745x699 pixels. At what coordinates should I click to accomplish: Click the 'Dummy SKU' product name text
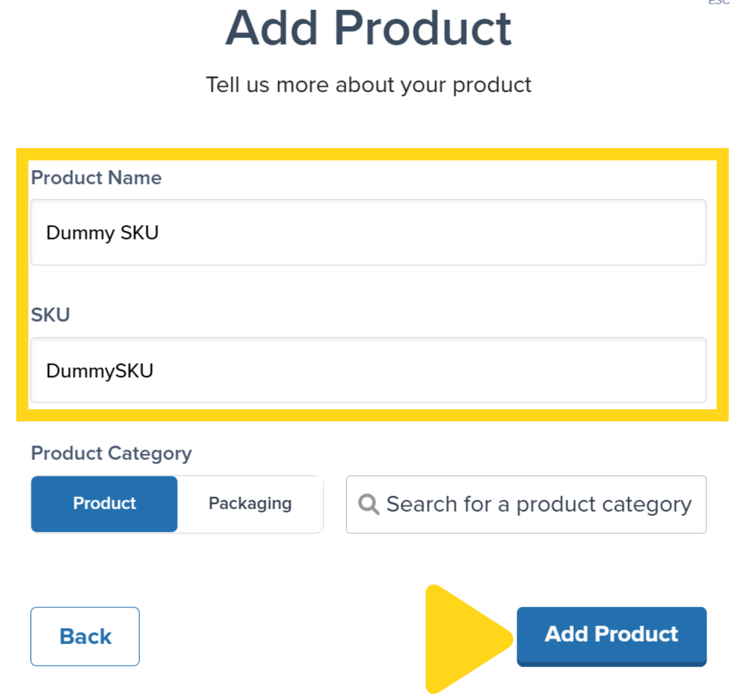[x=102, y=232]
